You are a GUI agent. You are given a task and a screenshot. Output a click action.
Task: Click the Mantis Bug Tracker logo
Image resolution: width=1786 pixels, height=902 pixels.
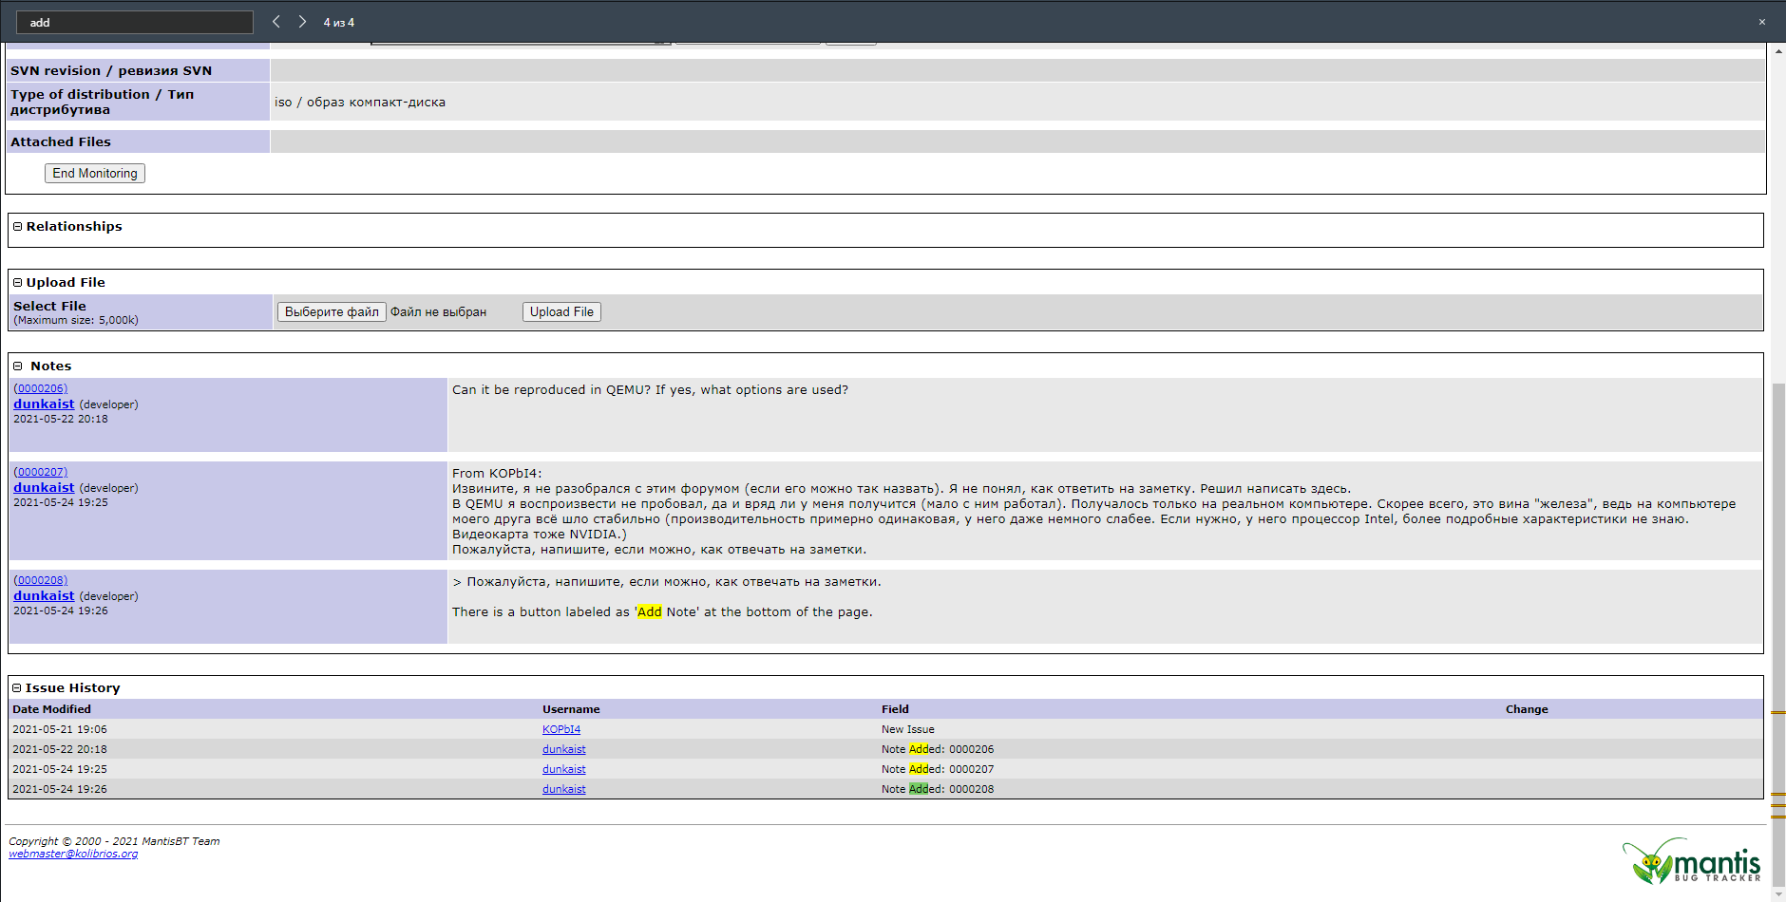click(1692, 861)
